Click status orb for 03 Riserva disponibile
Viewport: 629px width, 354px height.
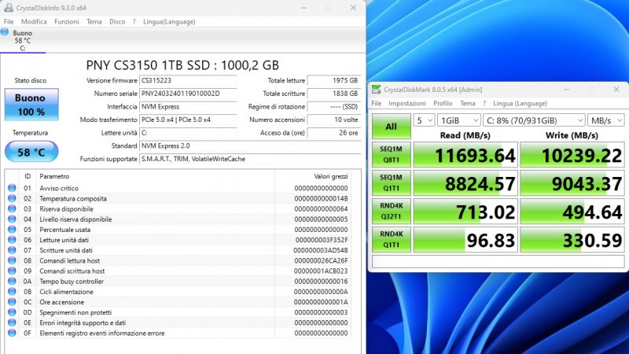(x=12, y=208)
